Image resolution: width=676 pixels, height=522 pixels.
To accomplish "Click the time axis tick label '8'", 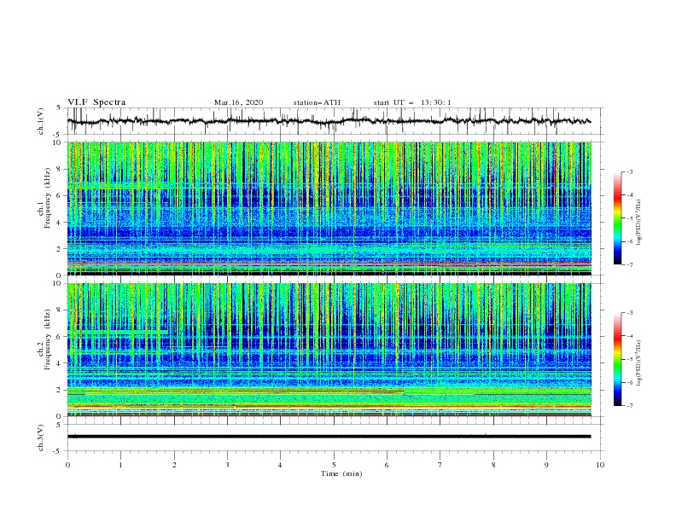I will tap(493, 465).
